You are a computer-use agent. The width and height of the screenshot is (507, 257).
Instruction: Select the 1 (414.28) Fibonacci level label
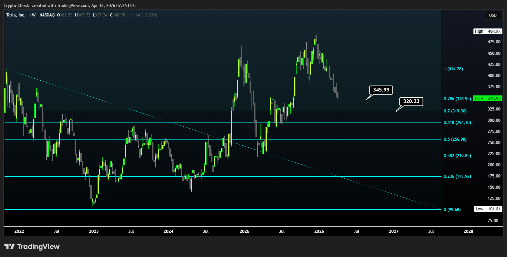[453, 69]
